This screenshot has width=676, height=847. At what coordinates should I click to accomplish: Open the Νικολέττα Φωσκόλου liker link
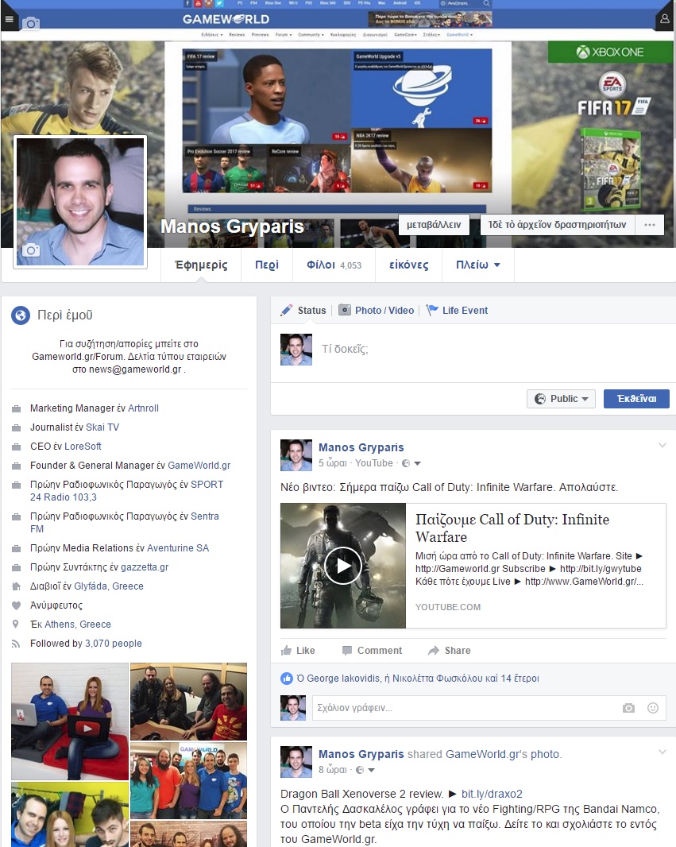436,679
